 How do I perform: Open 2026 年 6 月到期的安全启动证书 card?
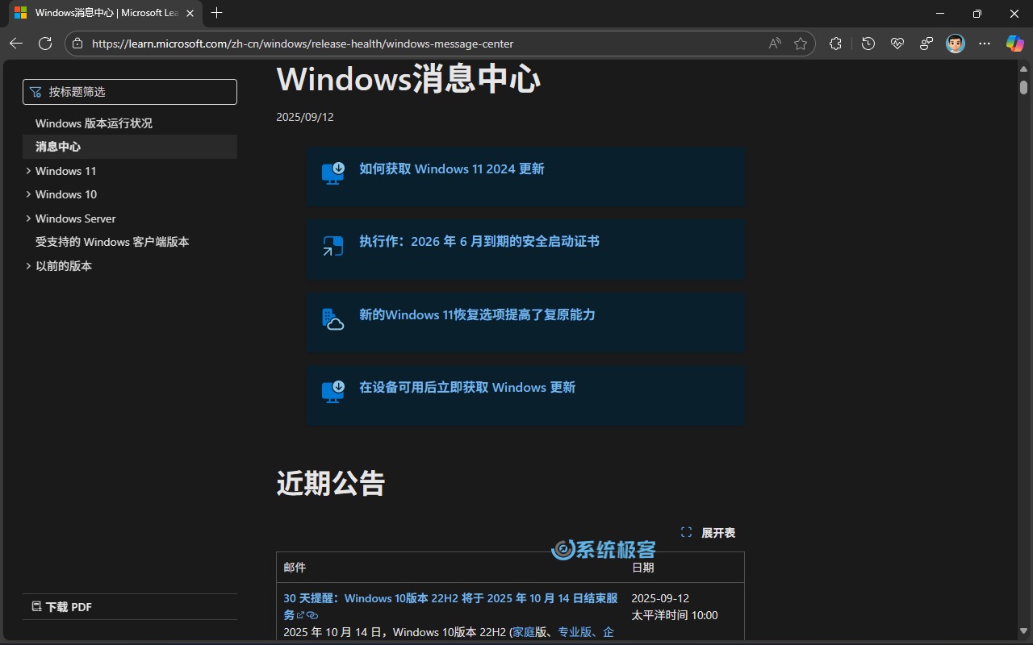point(479,241)
